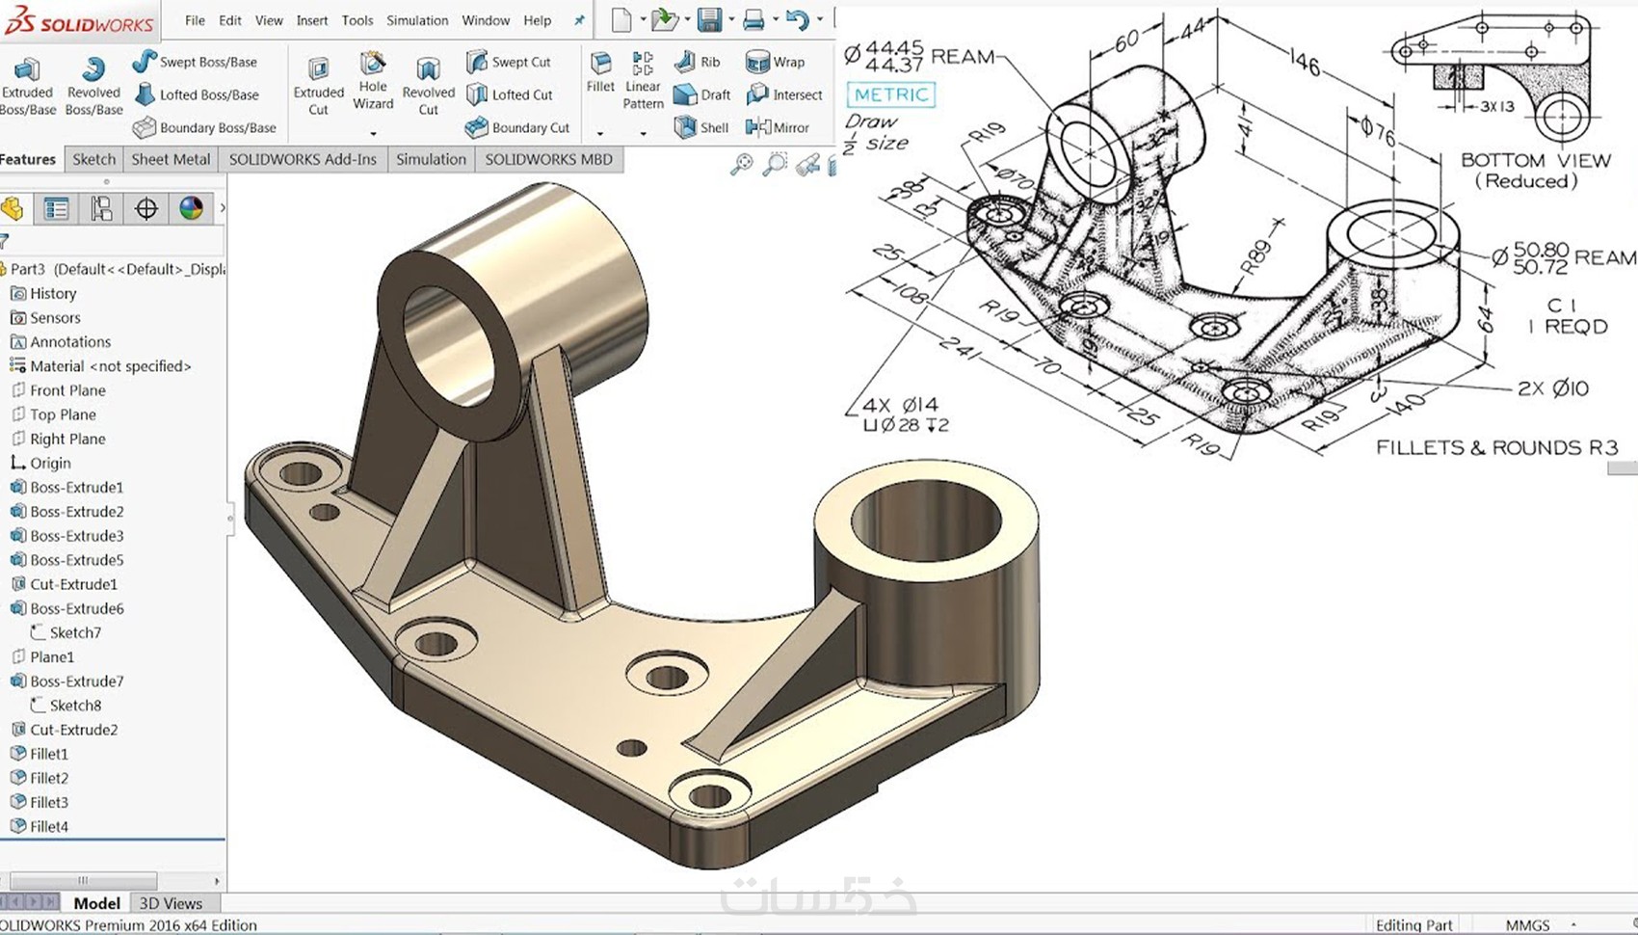Click the FeatureManager horizontal scrollbar

click(x=83, y=880)
